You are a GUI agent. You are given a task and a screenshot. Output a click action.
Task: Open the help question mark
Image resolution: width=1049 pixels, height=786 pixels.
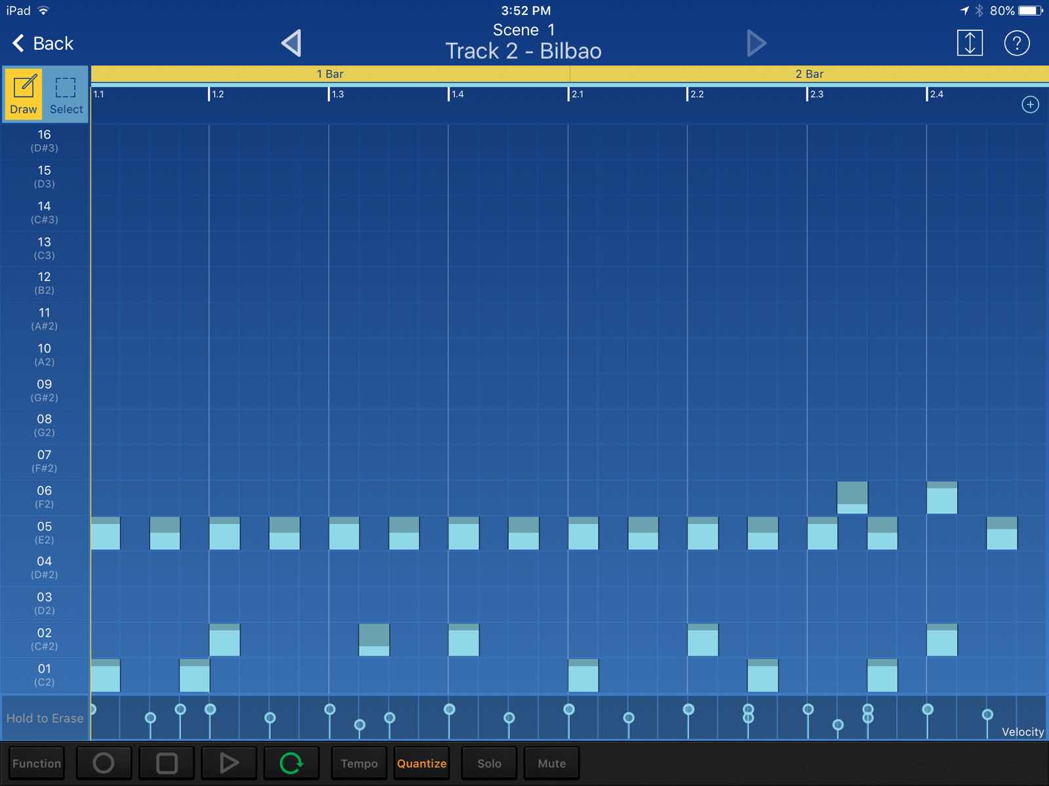pyautogui.click(x=1017, y=43)
